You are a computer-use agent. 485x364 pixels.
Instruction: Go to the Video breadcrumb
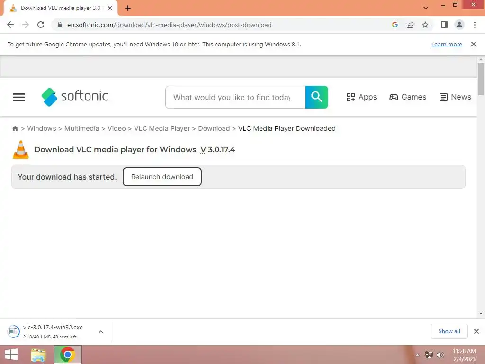(x=117, y=128)
